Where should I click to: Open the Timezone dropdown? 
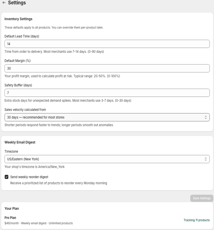(107, 159)
